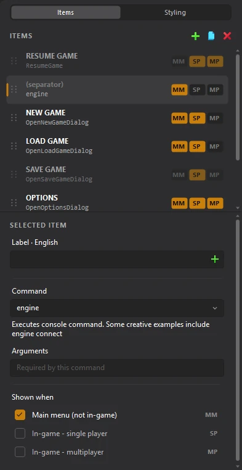Check In-game - multiplayer checkbox
The height and width of the screenshot is (470, 242).
coord(20,452)
